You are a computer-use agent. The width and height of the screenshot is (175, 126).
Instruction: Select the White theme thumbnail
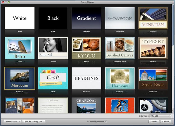(x=20, y=18)
